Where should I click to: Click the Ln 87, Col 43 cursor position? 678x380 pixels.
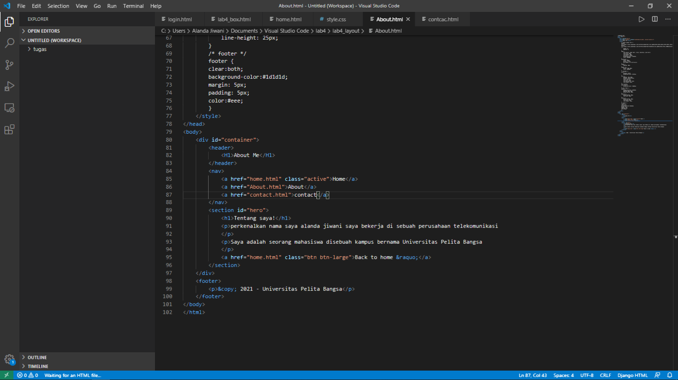[x=532, y=375]
